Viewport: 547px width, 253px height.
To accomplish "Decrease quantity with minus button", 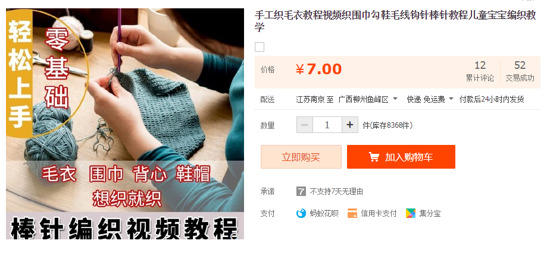I will (x=305, y=125).
